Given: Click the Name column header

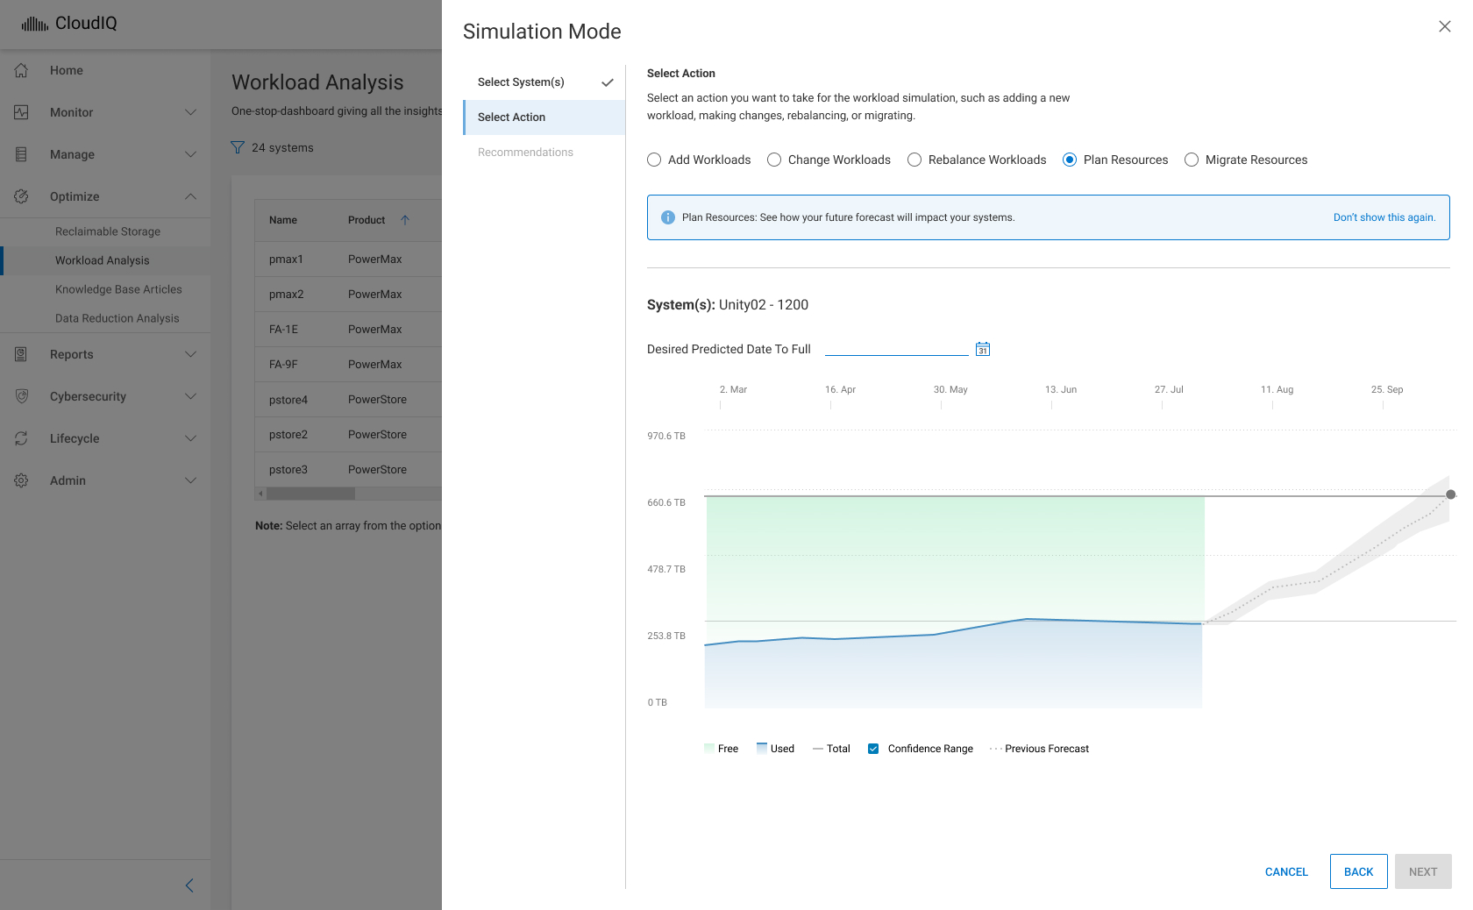Looking at the screenshot, I should tap(283, 220).
